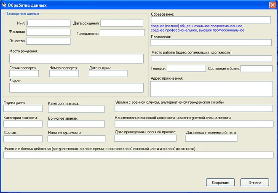Image resolution: width=278 pixels, height=193 pixels.
Task: Click the app icon in title bar
Action: tap(4, 5)
